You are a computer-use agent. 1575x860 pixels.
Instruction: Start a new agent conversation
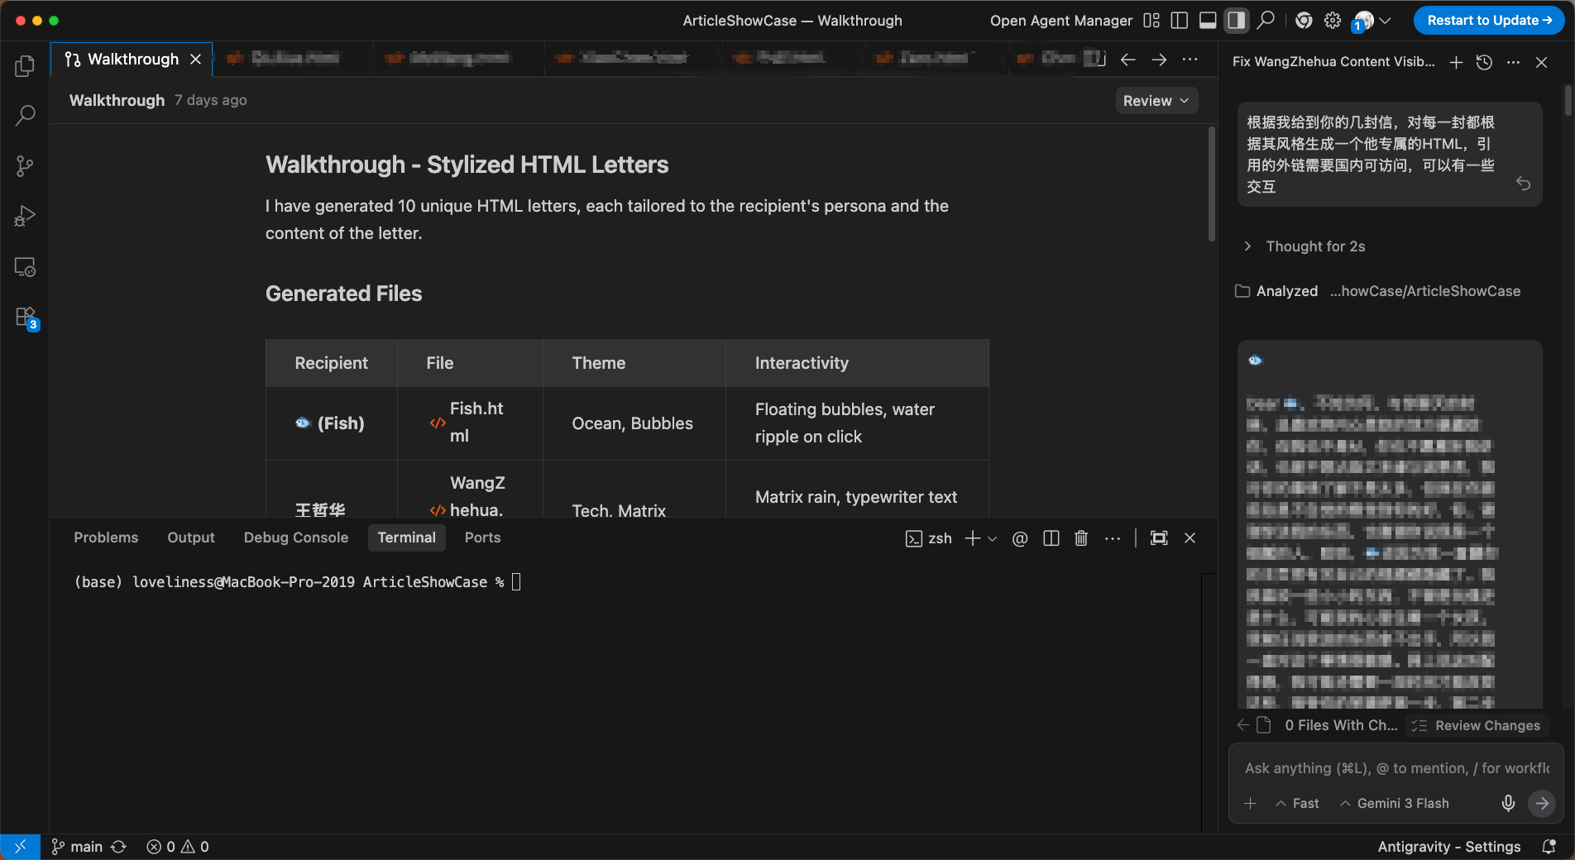pos(1456,62)
